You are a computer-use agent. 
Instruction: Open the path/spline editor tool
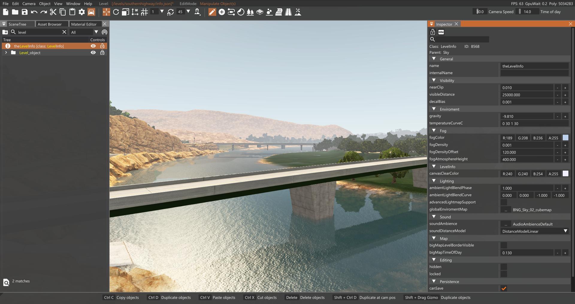(x=231, y=12)
